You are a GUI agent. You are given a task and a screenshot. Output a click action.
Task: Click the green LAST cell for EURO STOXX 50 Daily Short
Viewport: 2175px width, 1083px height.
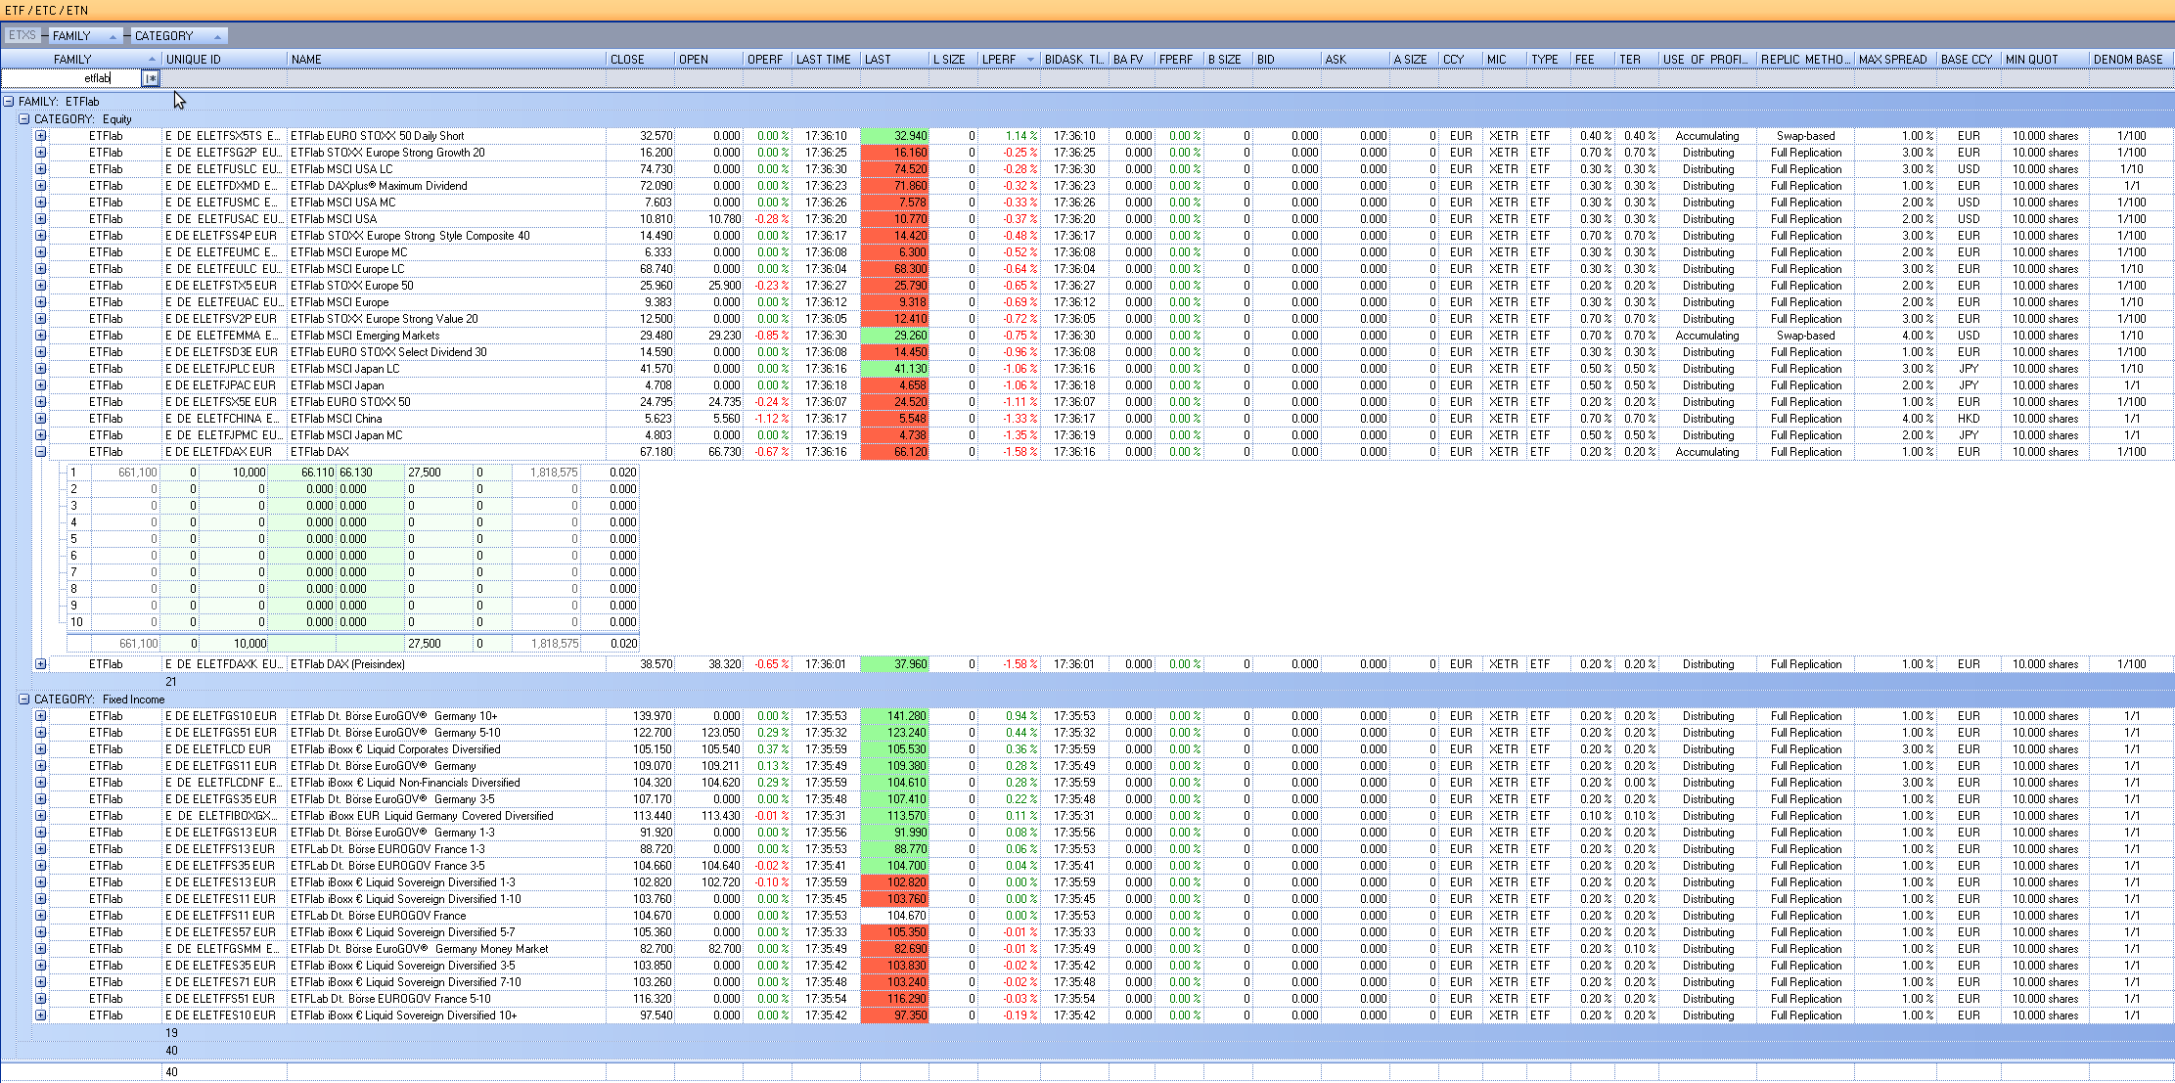(894, 136)
